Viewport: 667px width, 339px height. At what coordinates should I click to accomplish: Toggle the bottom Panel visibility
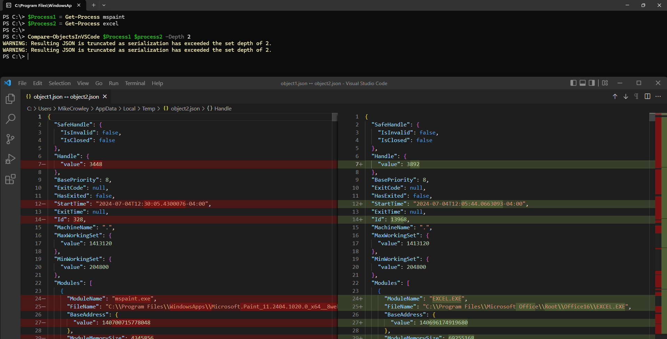(x=582, y=83)
